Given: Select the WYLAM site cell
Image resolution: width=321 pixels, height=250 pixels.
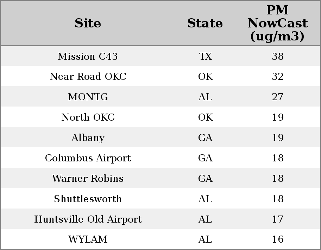Looking at the screenshot, I should tap(88, 239).
